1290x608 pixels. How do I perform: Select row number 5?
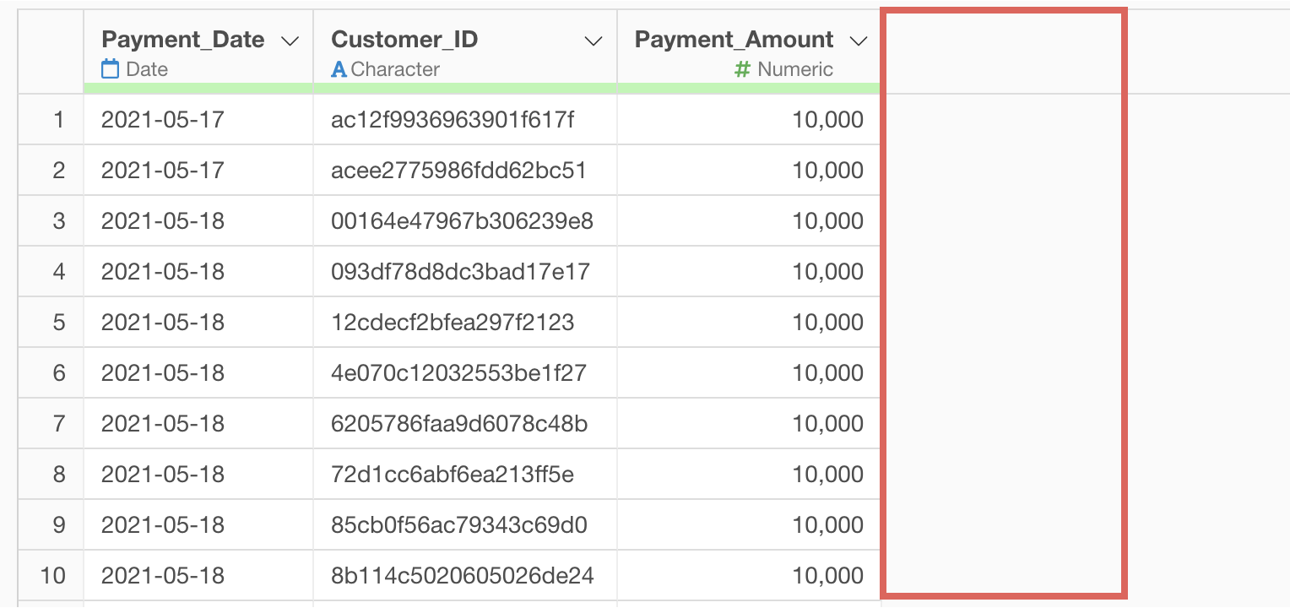click(58, 323)
